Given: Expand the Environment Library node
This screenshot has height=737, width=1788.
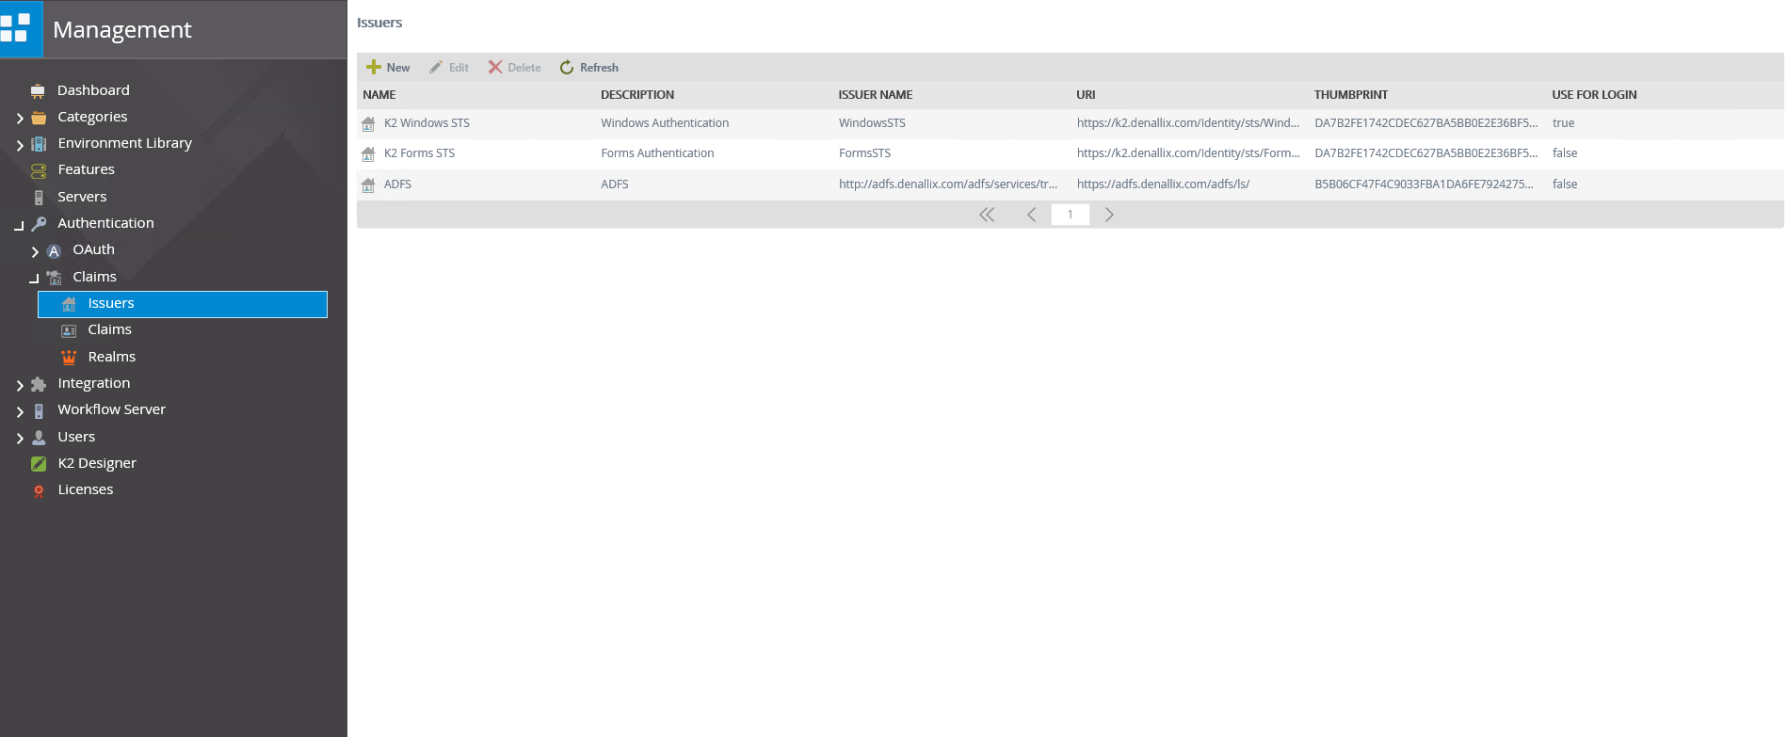Looking at the screenshot, I should pyautogui.click(x=20, y=145).
